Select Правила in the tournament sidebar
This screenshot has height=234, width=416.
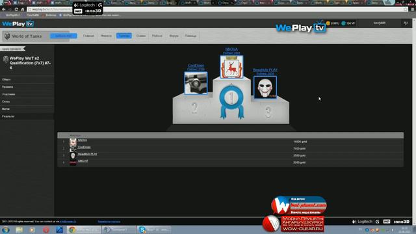(7, 86)
